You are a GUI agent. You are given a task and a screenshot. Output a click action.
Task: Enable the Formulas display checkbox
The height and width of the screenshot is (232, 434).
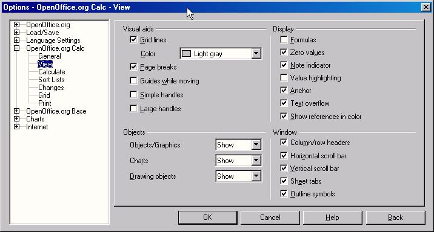click(x=284, y=39)
